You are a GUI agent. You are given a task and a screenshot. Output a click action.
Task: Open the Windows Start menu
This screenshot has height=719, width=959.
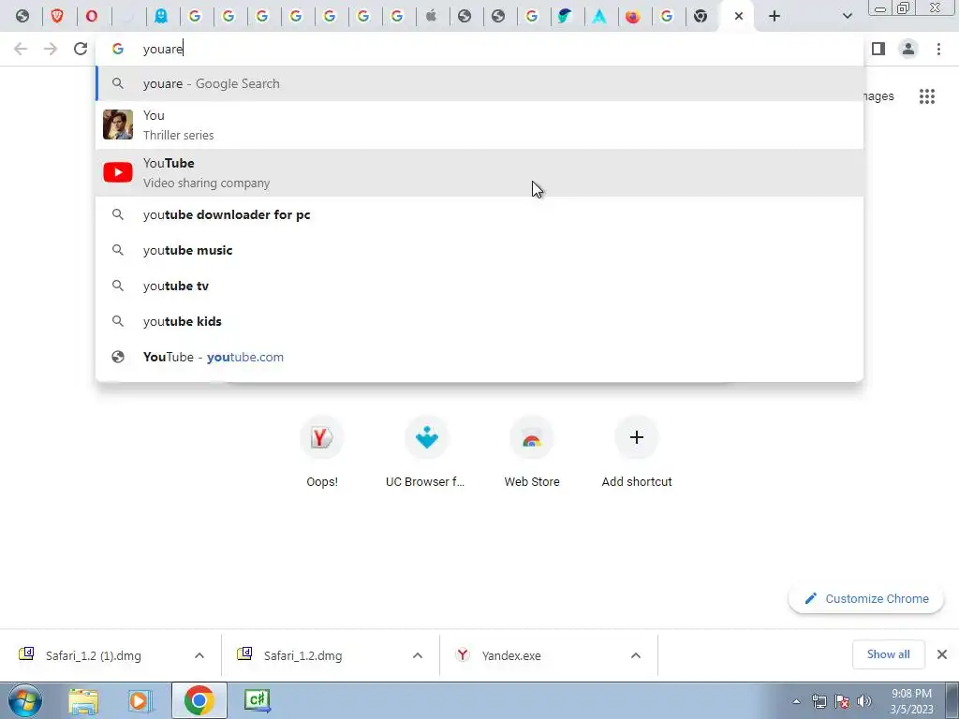pos(25,700)
